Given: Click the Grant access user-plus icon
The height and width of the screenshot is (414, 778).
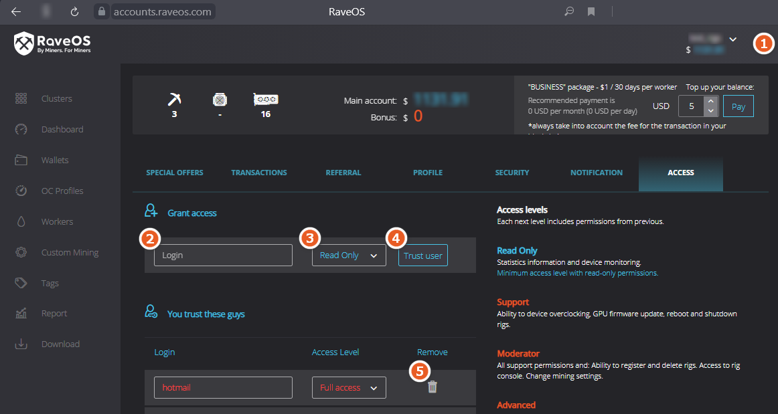Looking at the screenshot, I should [x=151, y=211].
